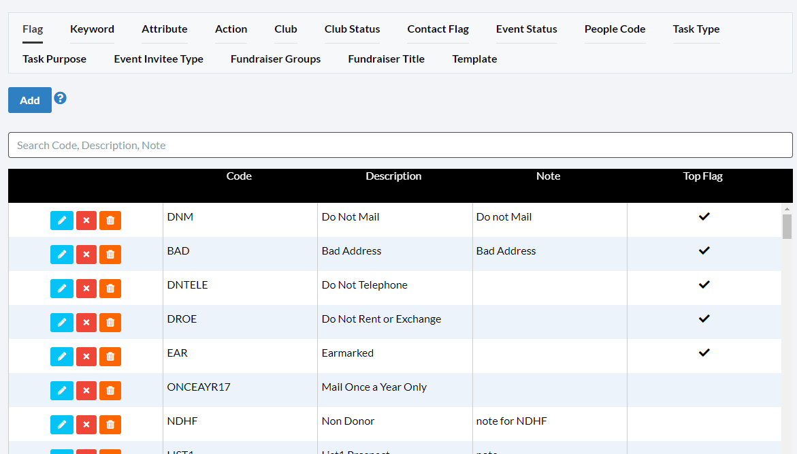The width and height of the screenshot is (797, 454).
Task: Click the red X icon for DNTELE
Action: point(86,289)
